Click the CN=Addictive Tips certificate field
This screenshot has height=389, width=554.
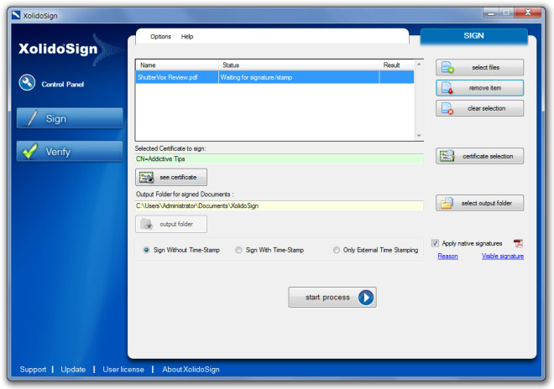[x=280, y=158]
